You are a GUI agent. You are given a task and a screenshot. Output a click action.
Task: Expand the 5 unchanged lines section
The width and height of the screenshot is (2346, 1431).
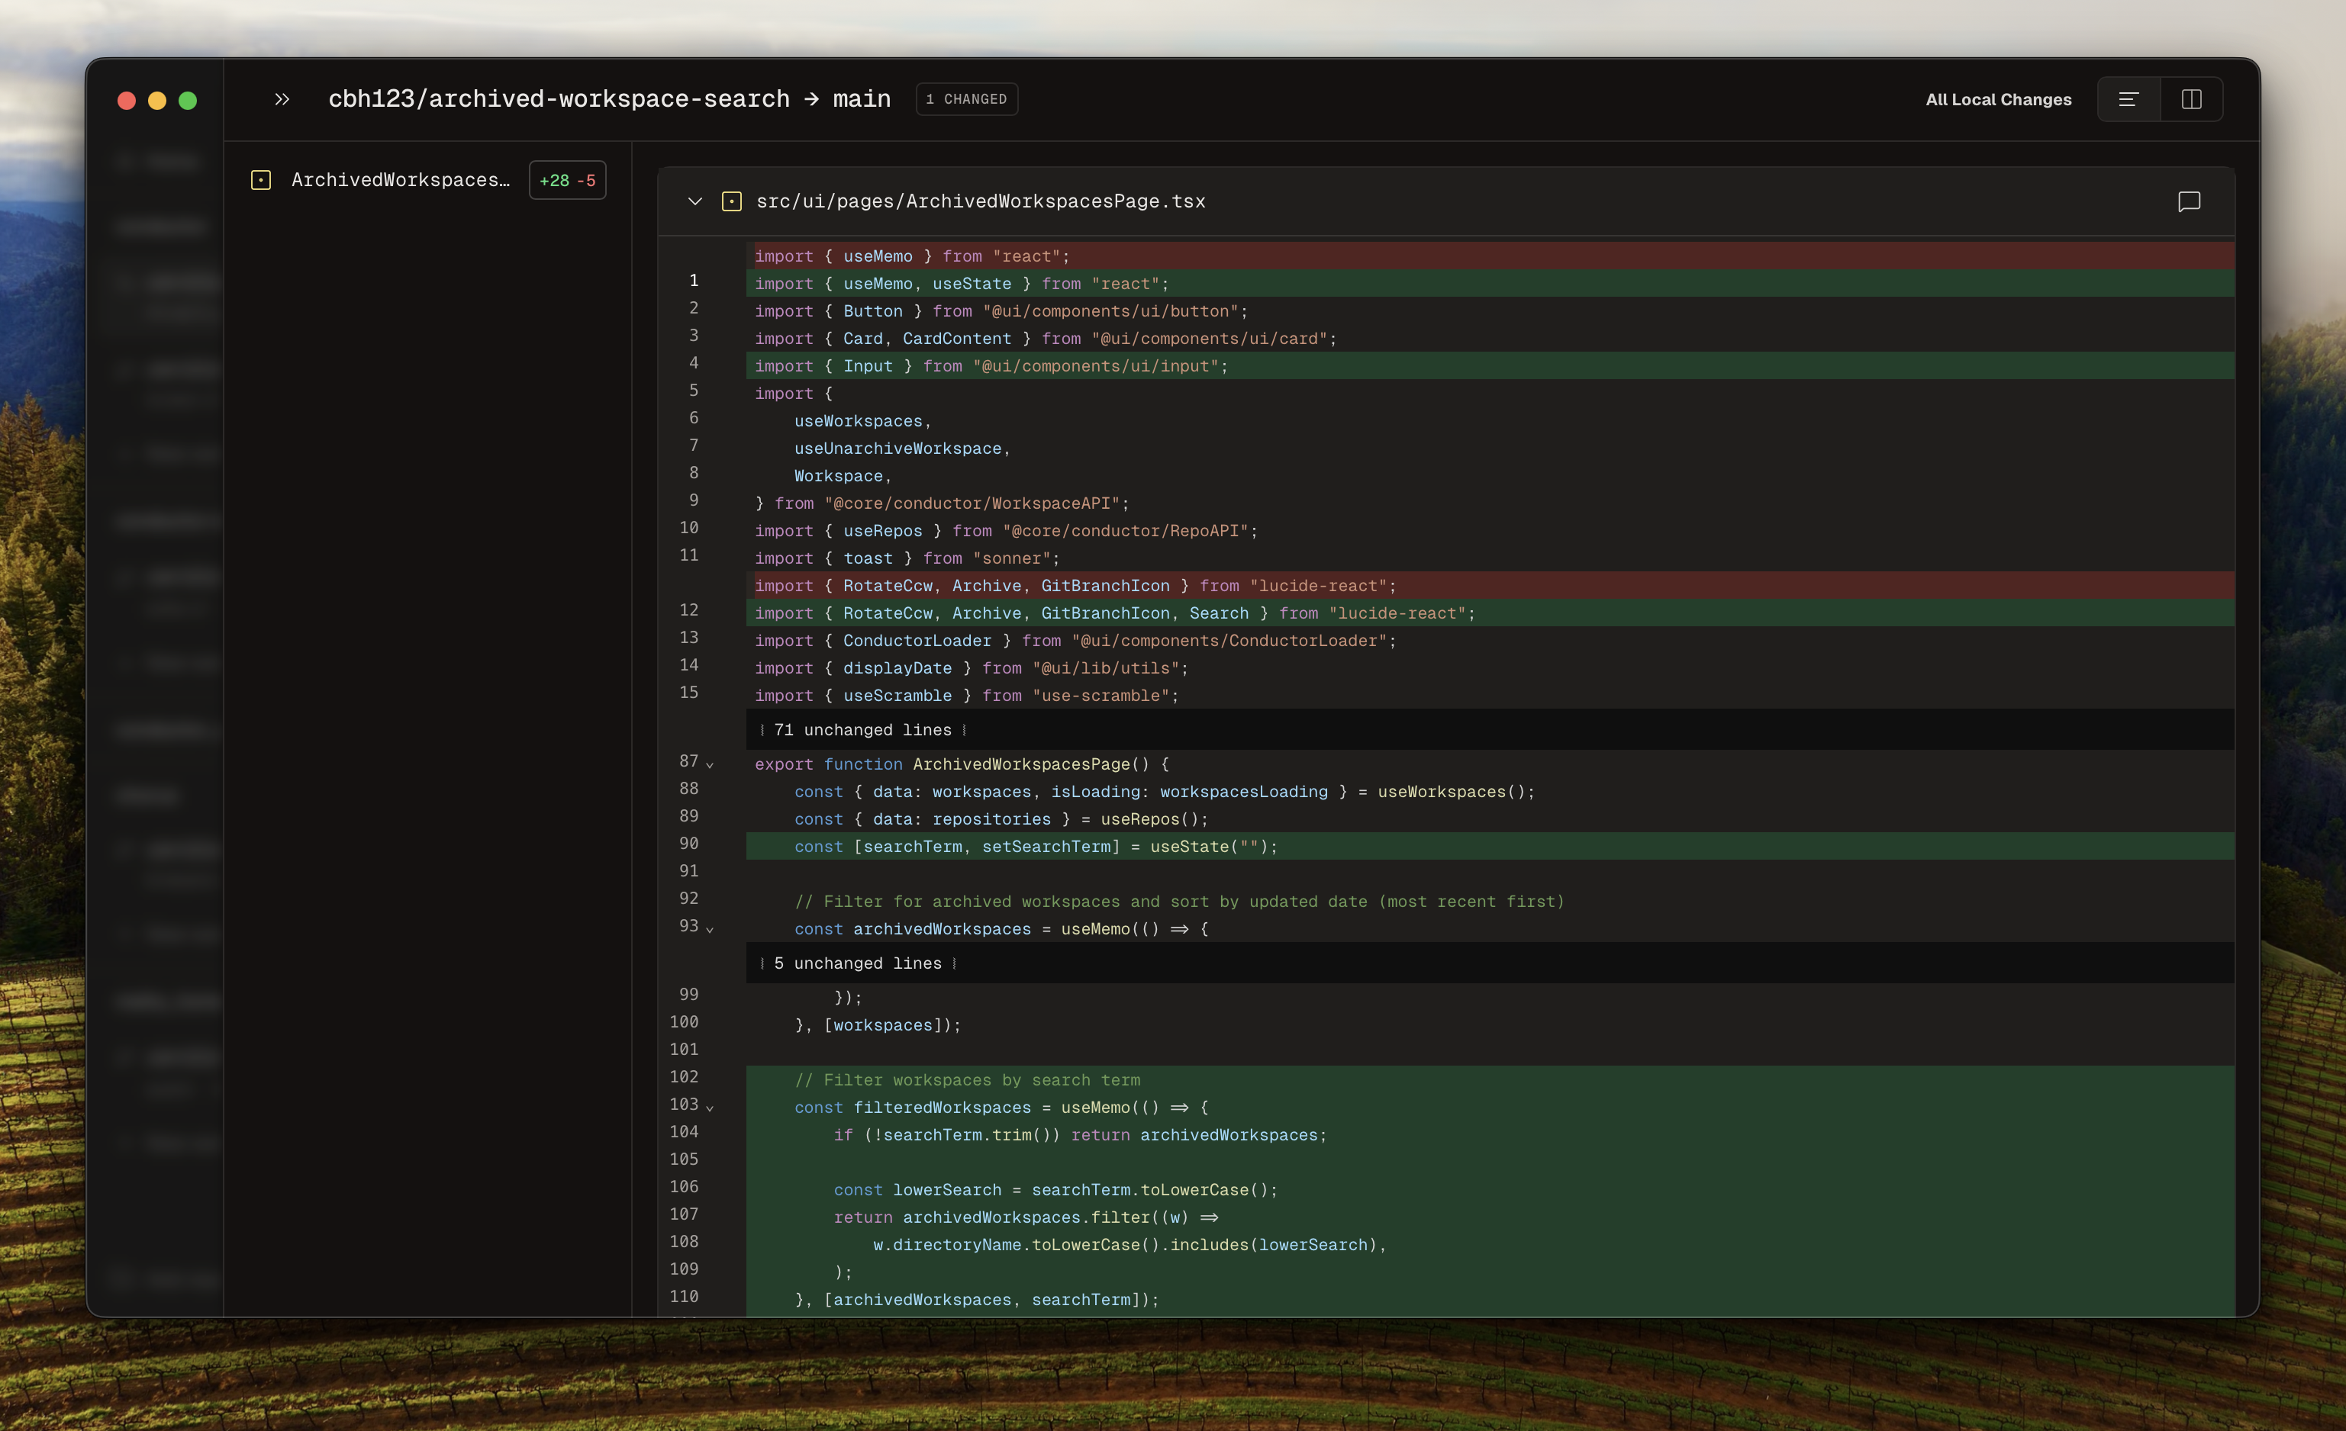click(x=857, y=963)
